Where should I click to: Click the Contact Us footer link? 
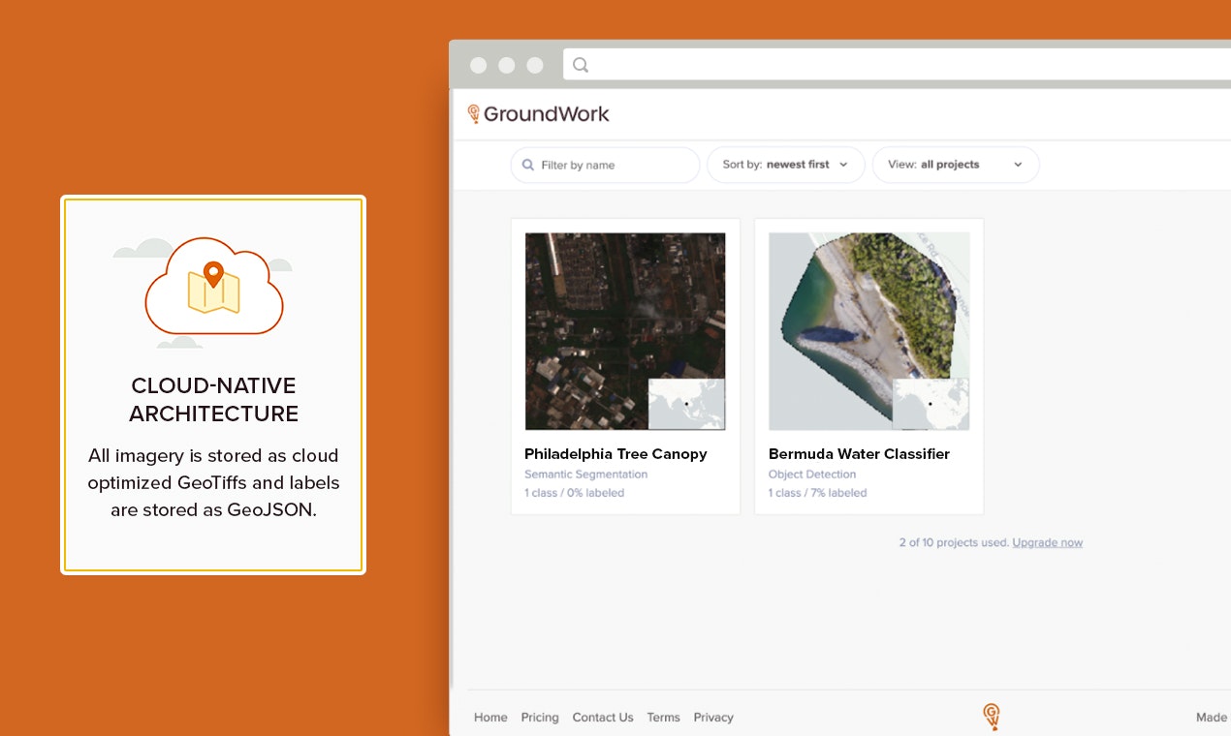(x=602, y=717)
